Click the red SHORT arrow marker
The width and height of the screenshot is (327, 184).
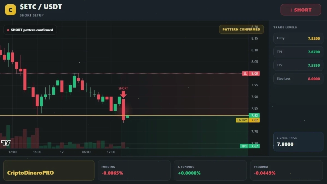[x=123, y=94]
